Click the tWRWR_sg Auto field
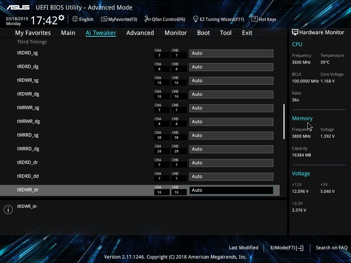 click(231, 108)
